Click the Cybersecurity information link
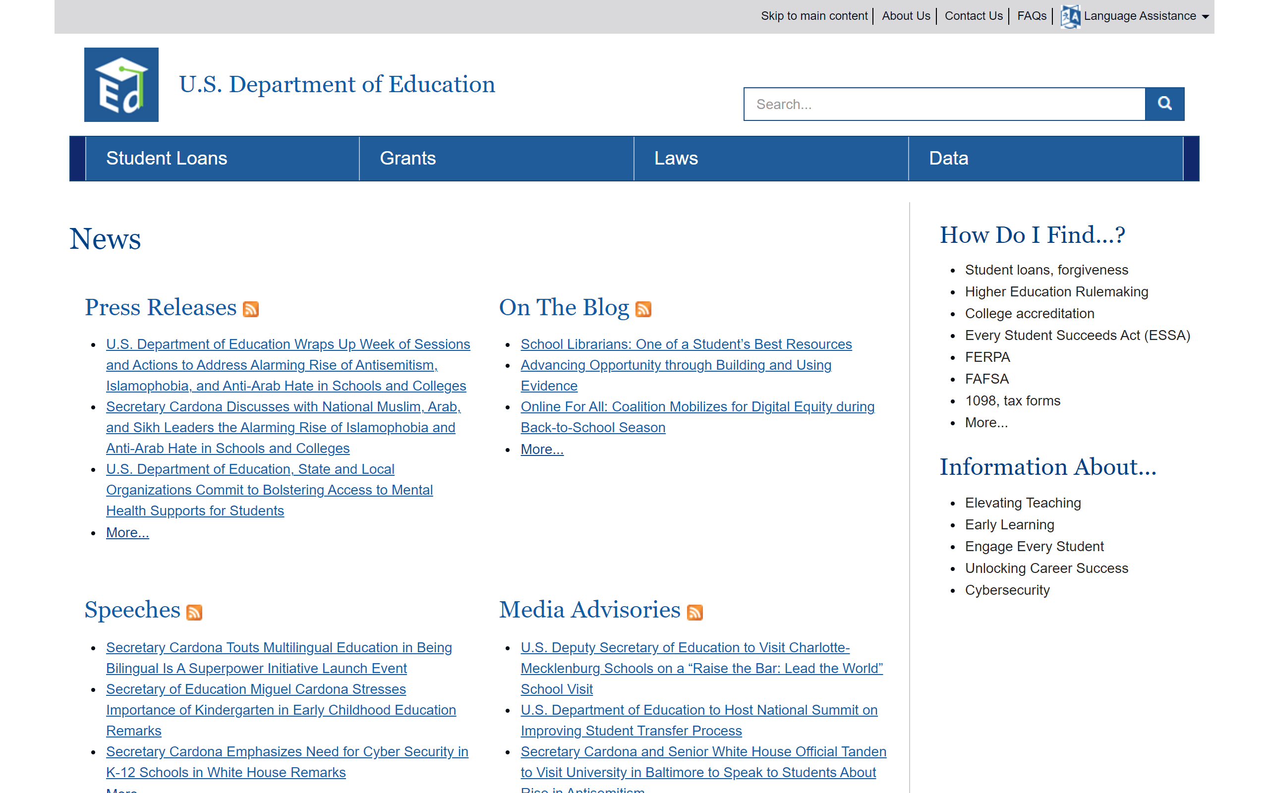 click(1007, 590)
